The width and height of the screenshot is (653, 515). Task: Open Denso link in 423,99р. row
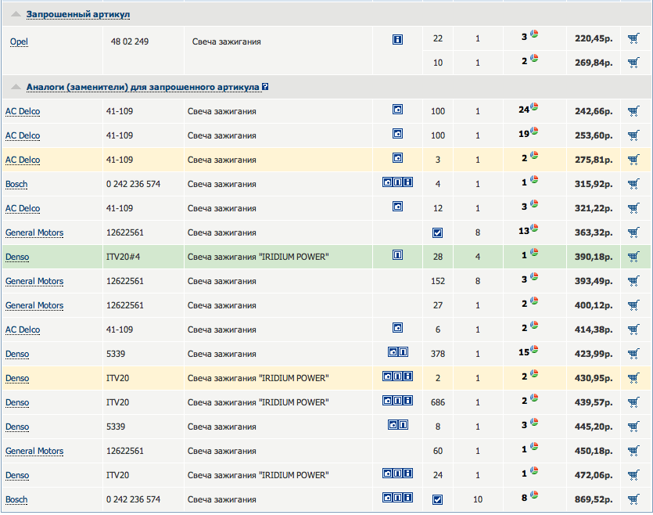coord(17,354)
